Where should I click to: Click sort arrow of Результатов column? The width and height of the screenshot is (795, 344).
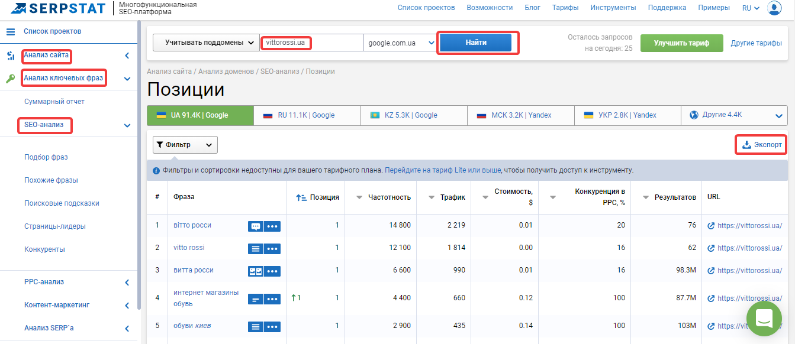645,197
